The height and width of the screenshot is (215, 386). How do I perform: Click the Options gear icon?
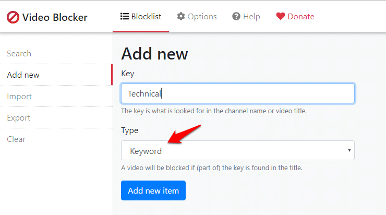(x=180, y=17)
